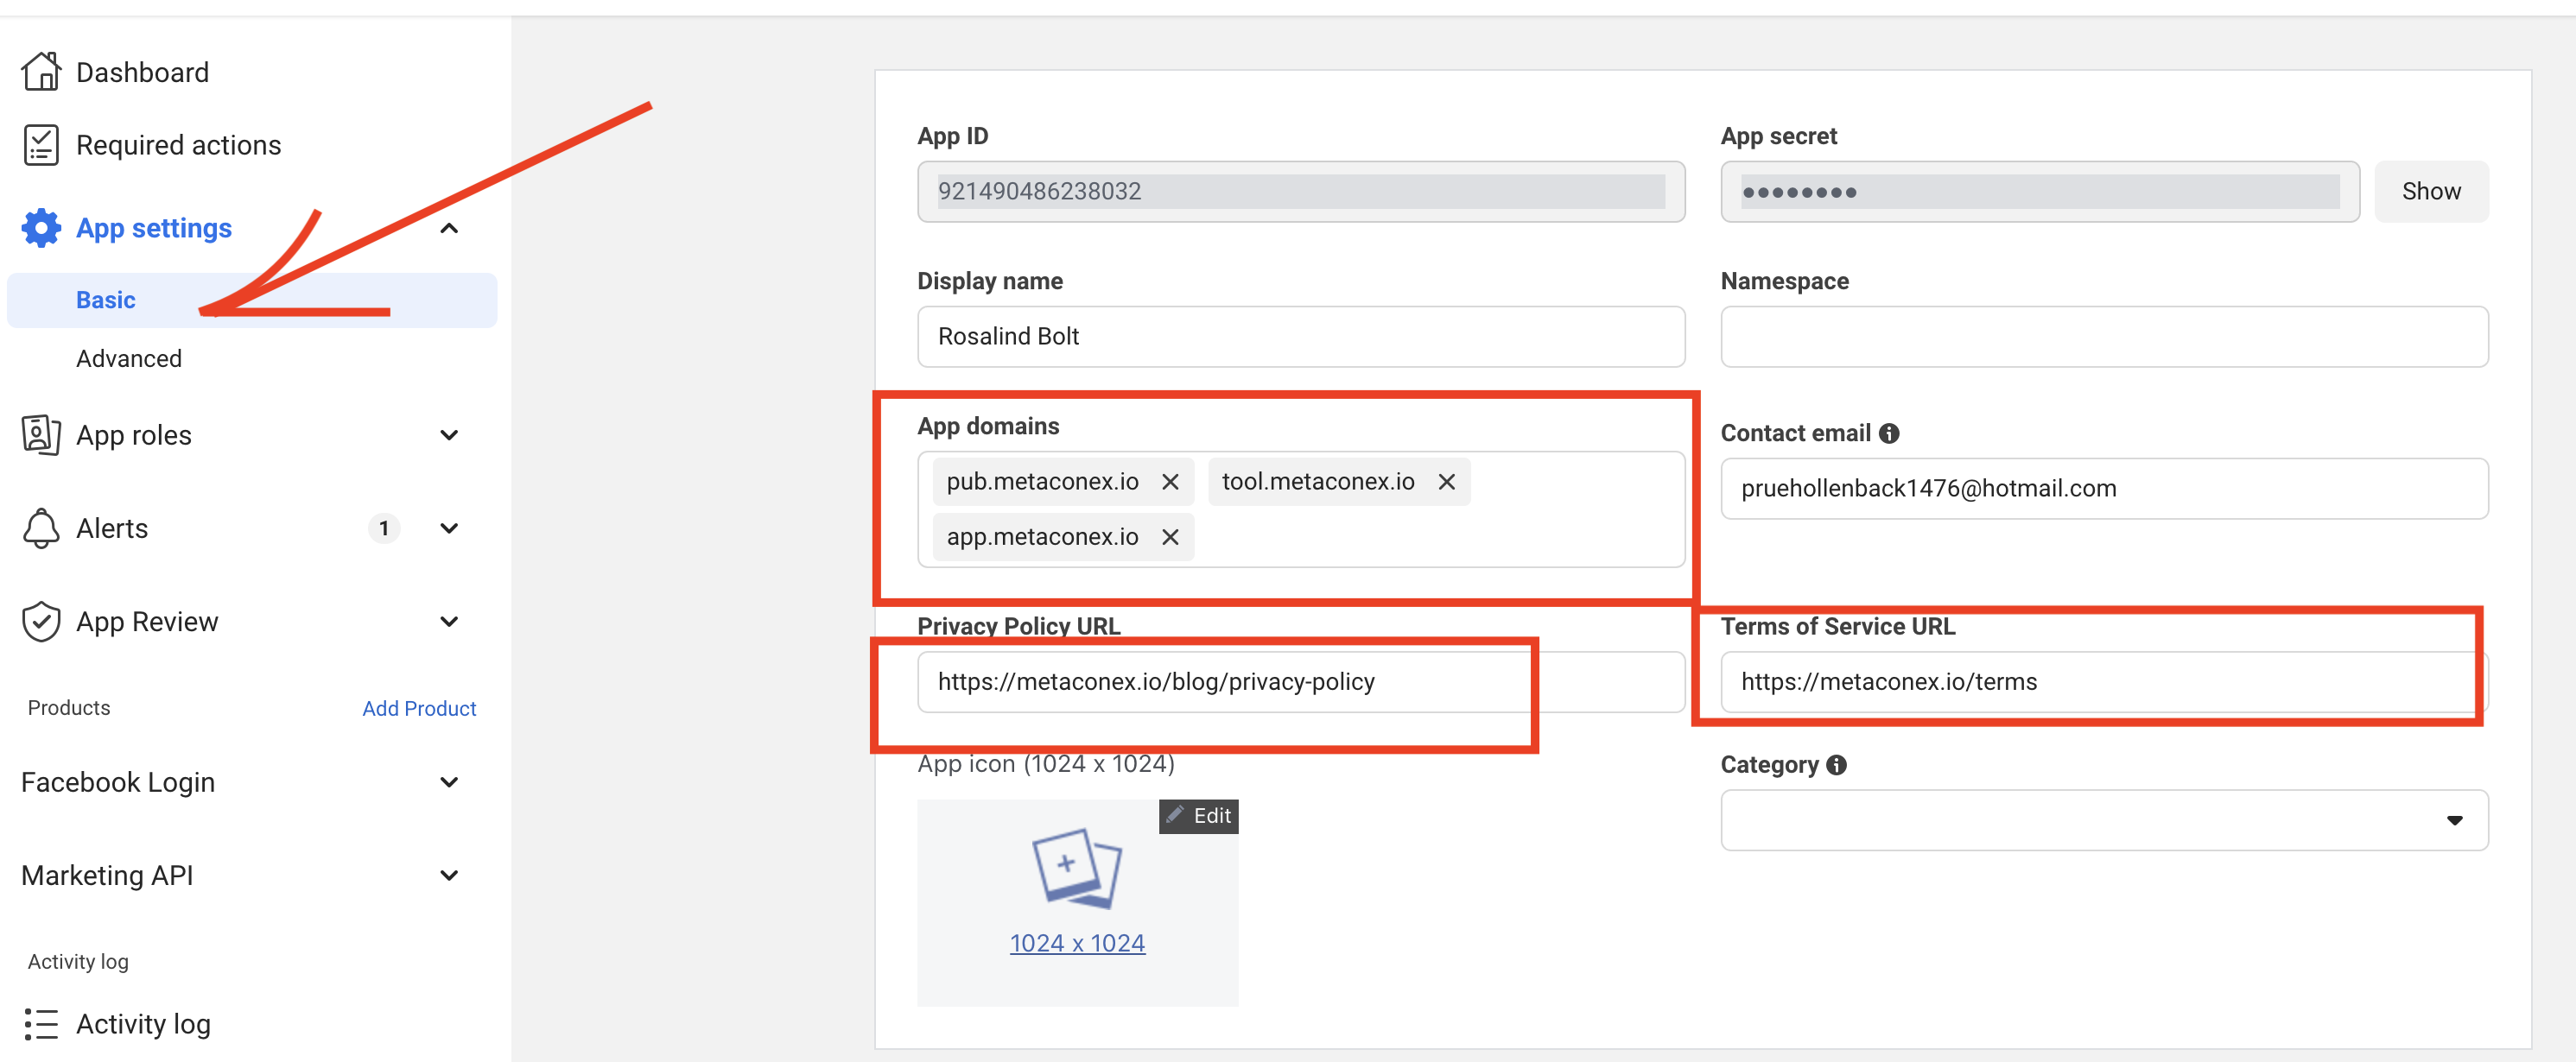Click the Category info icon
This screenshot has height=1062, width=2576.
tap(1836, 764)
